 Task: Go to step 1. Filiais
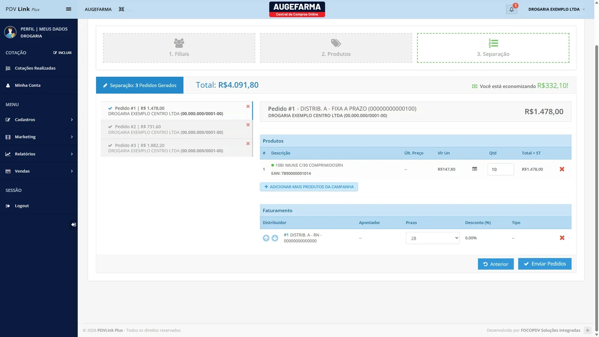click(x=179, y=48)
